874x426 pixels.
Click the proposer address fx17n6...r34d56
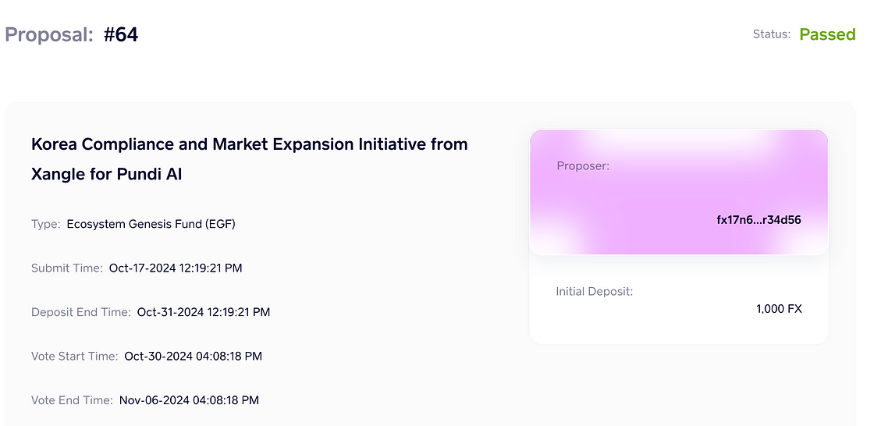(x=759, y=220)
